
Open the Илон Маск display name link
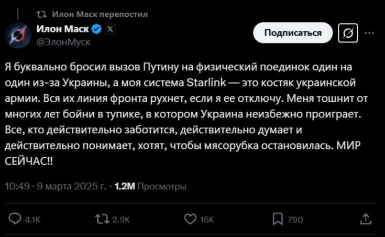(62, 29)
